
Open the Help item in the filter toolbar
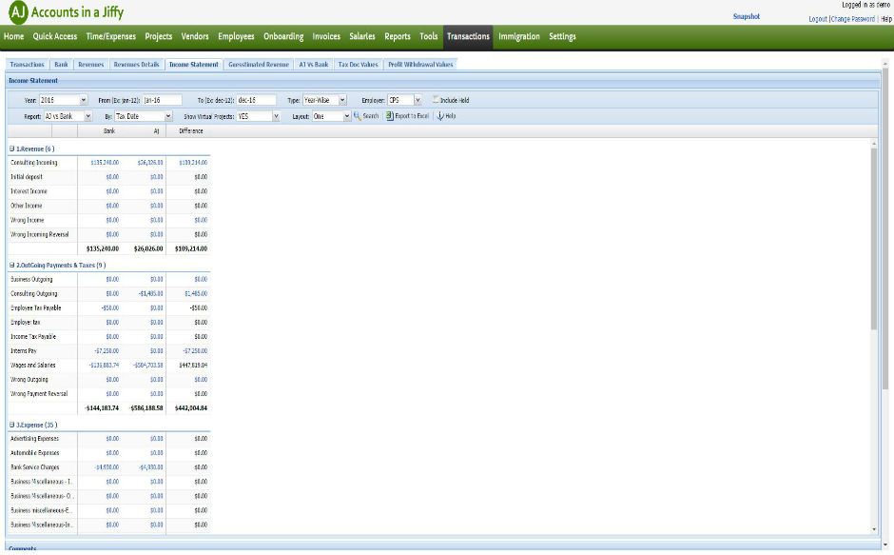(446, 116)
